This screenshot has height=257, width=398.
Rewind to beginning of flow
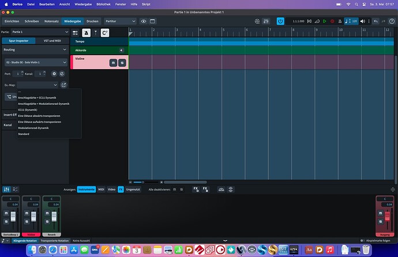point(309,21)
